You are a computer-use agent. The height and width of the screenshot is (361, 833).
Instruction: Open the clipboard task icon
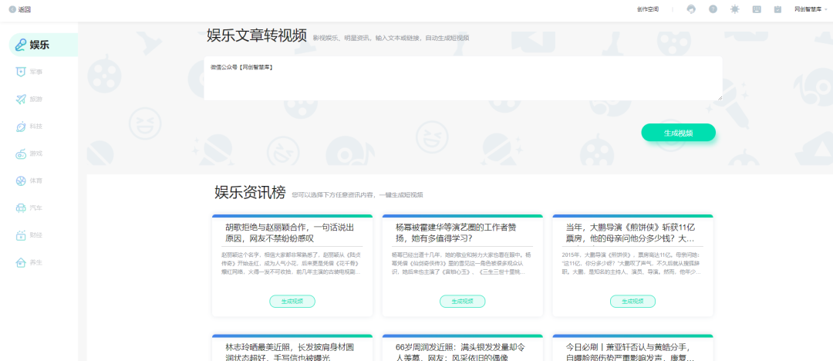tap(777, 9)
